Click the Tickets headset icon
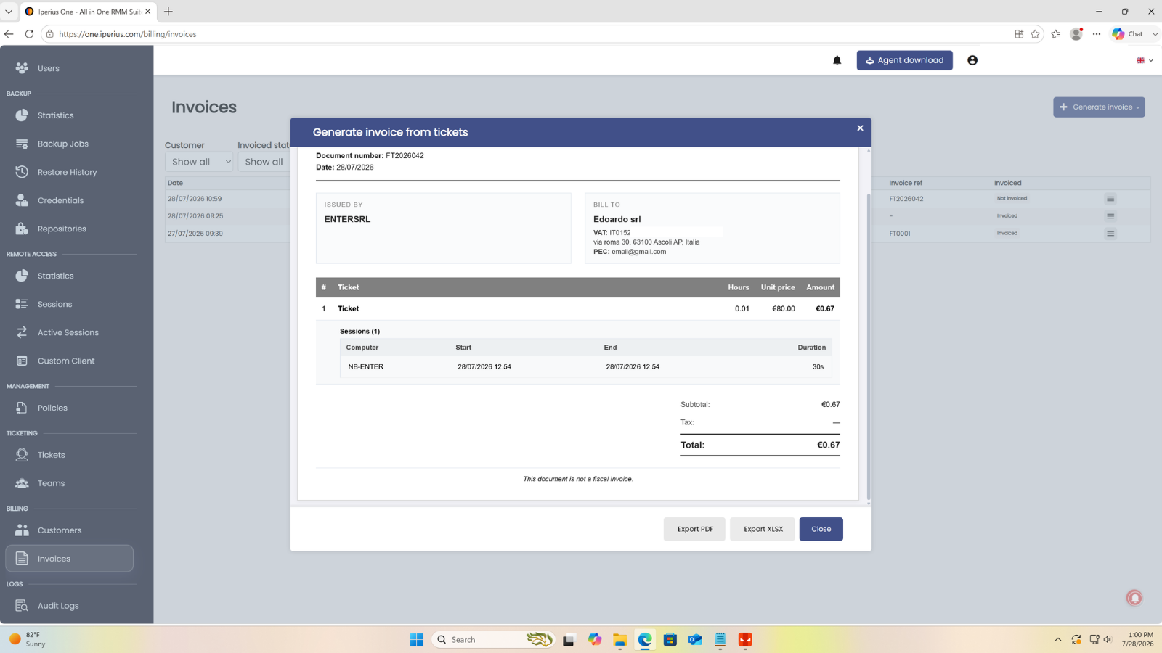The height and width of the screenshot is (653, 1162). (22, 455)
